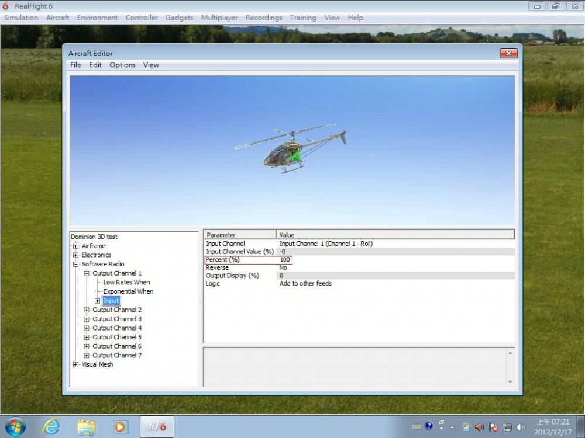Select Input Channel Value (%) row

click(x=359, y=252)
